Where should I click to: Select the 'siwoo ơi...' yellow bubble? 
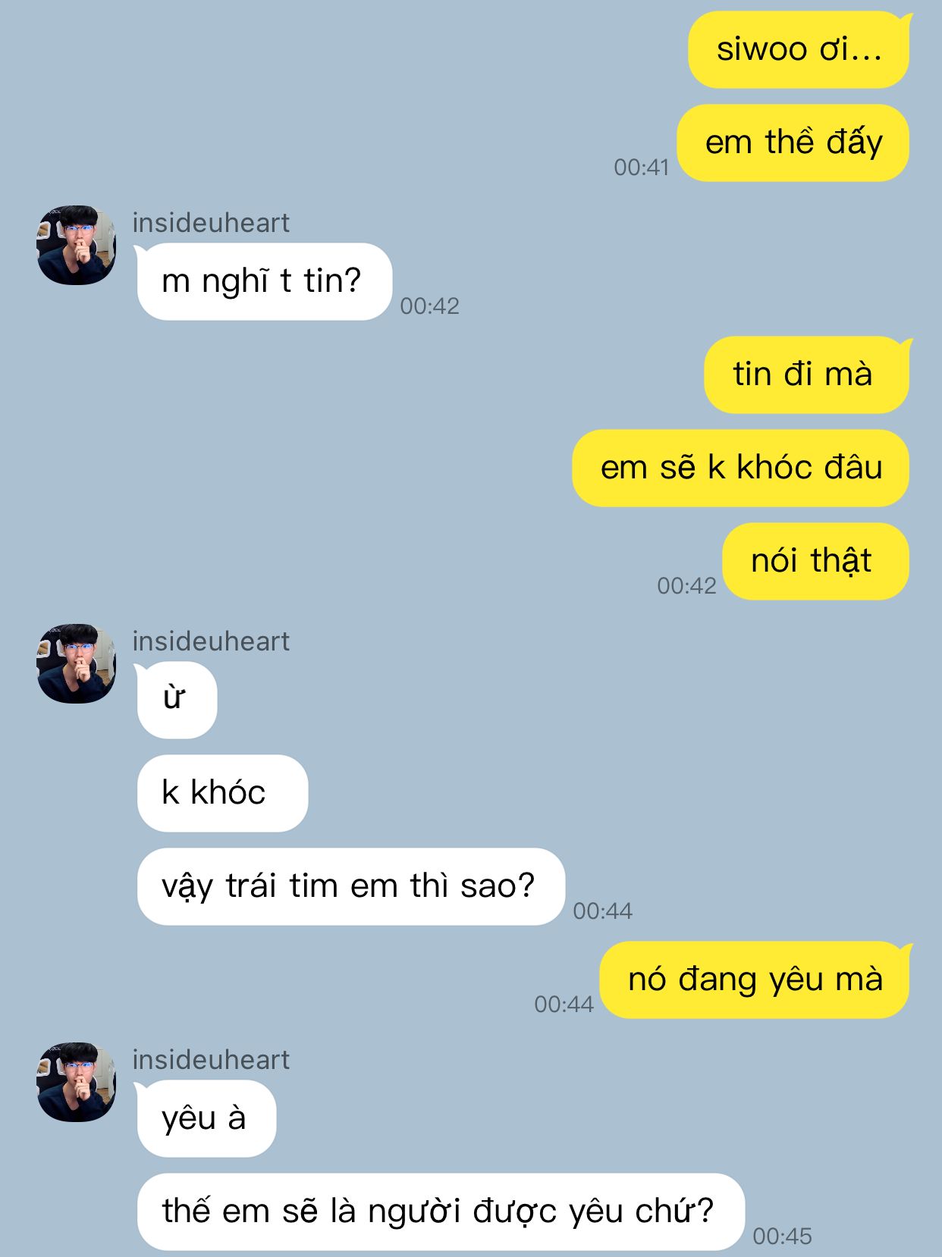tap(799, 49)
